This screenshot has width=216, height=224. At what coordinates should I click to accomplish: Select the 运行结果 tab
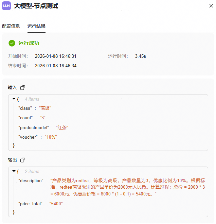(x=36, y=26)
